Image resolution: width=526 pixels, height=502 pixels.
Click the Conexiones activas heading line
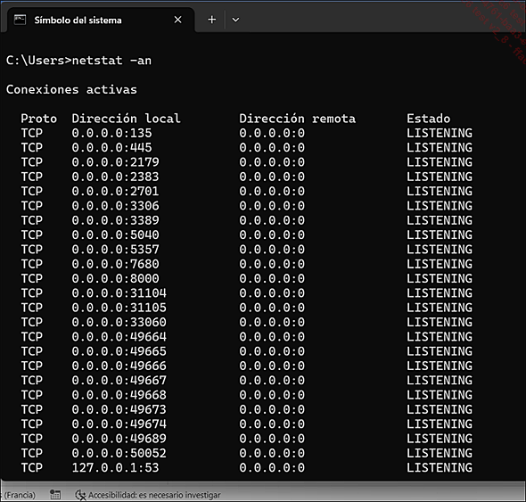[71, 89]
